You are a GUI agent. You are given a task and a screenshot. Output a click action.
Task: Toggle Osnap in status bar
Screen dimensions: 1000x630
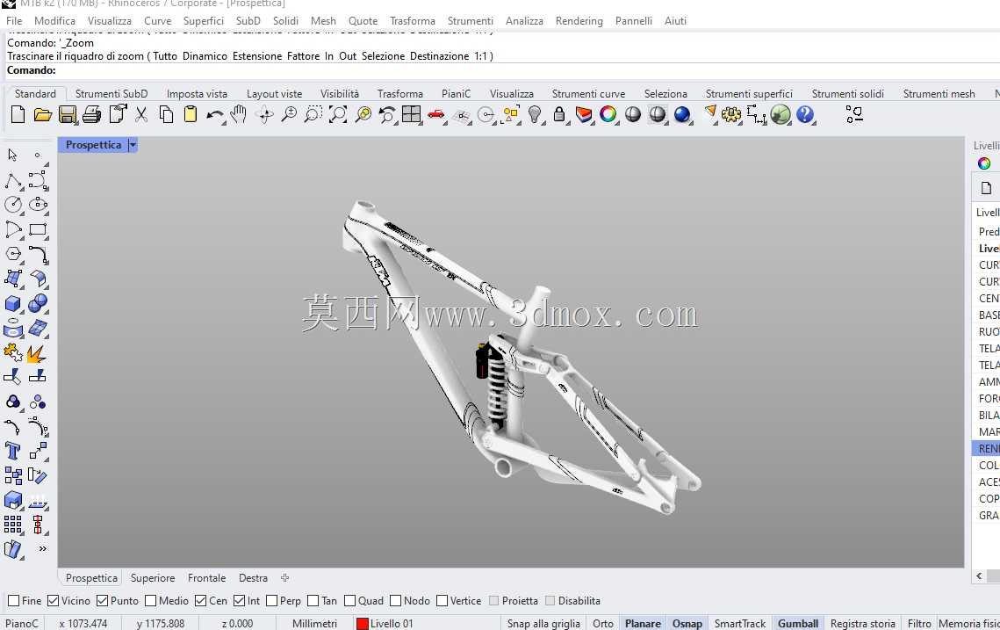click(687, 623)
